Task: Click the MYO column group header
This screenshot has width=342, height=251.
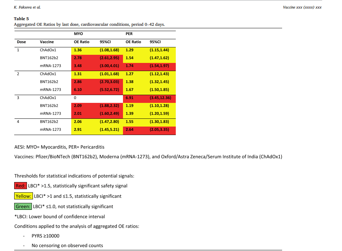Action: click(78, 34)
